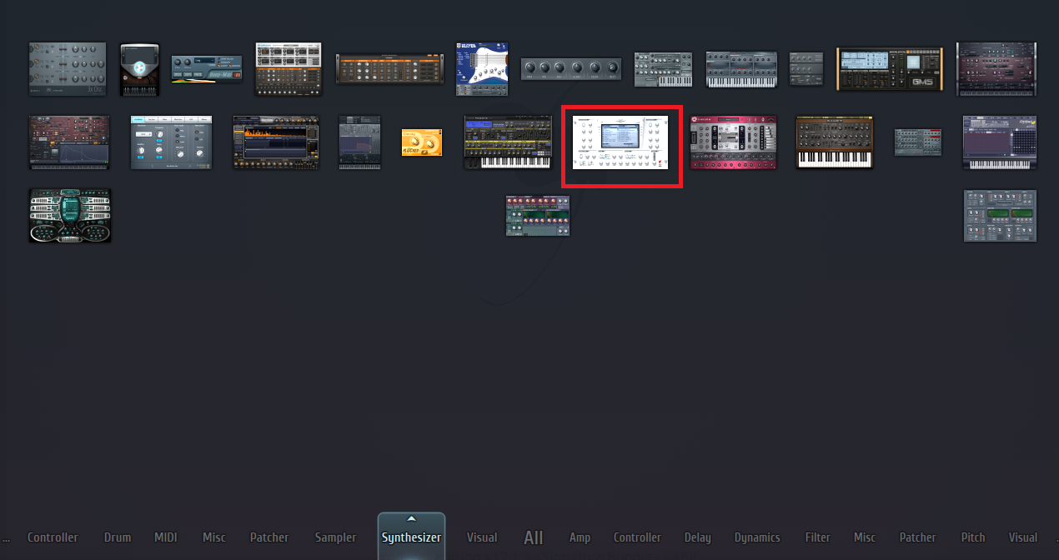Click the up arrow above Synthesizer tab
This screenshot has width=1059, height=560.
(x=411, y=519)
